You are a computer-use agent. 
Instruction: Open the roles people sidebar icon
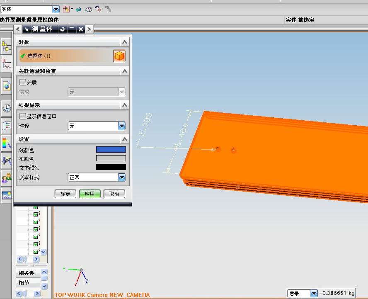tap(7, 178)
